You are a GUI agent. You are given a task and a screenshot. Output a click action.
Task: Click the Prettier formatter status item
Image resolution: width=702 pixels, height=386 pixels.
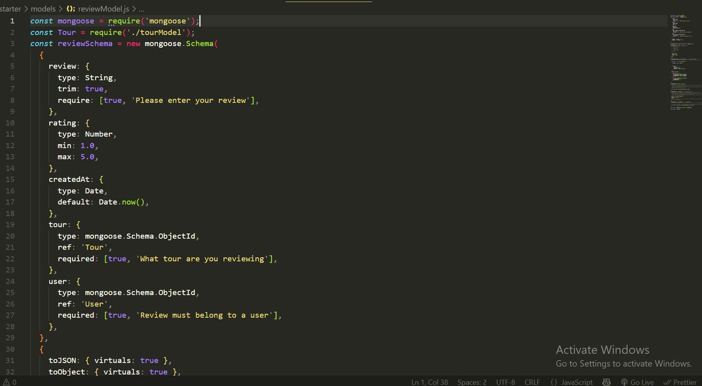[x=680, y=382]
